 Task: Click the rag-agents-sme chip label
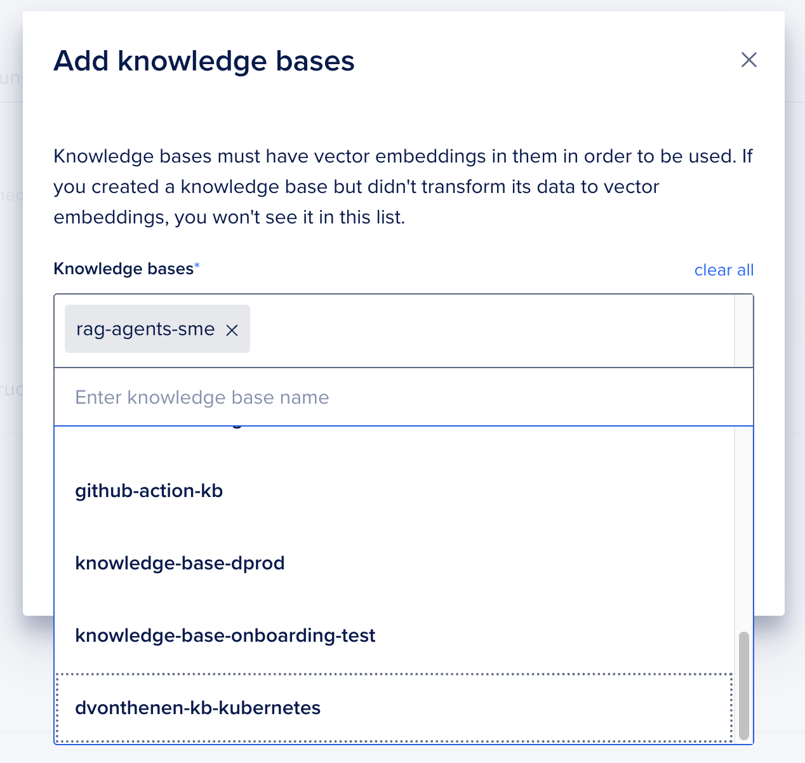coord(145,329)
